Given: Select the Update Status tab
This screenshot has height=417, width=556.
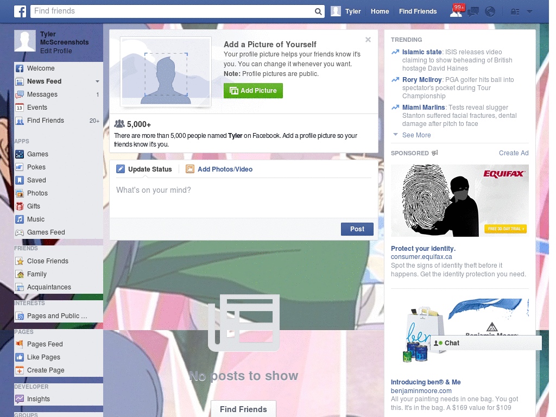Looking at the screenshot, I should (x=144, y=169).
